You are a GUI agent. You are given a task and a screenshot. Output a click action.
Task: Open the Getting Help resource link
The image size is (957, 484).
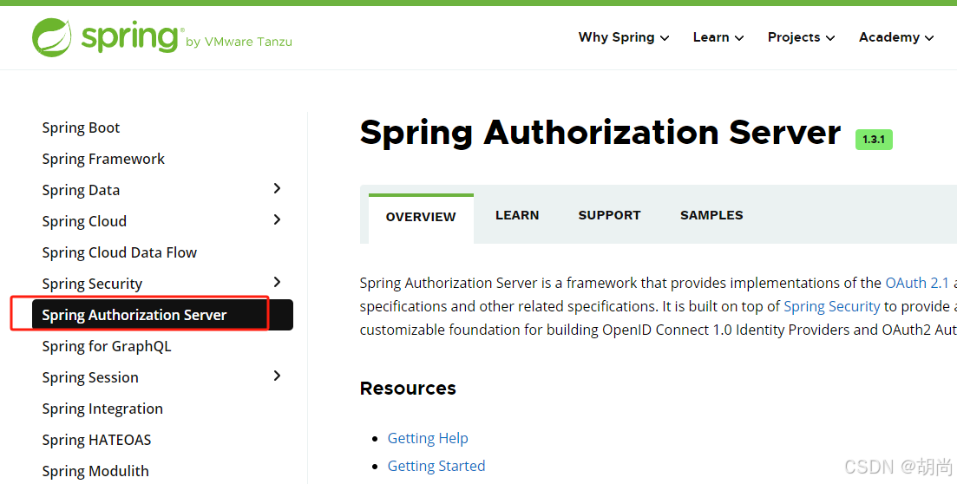[x=428, y=438]
